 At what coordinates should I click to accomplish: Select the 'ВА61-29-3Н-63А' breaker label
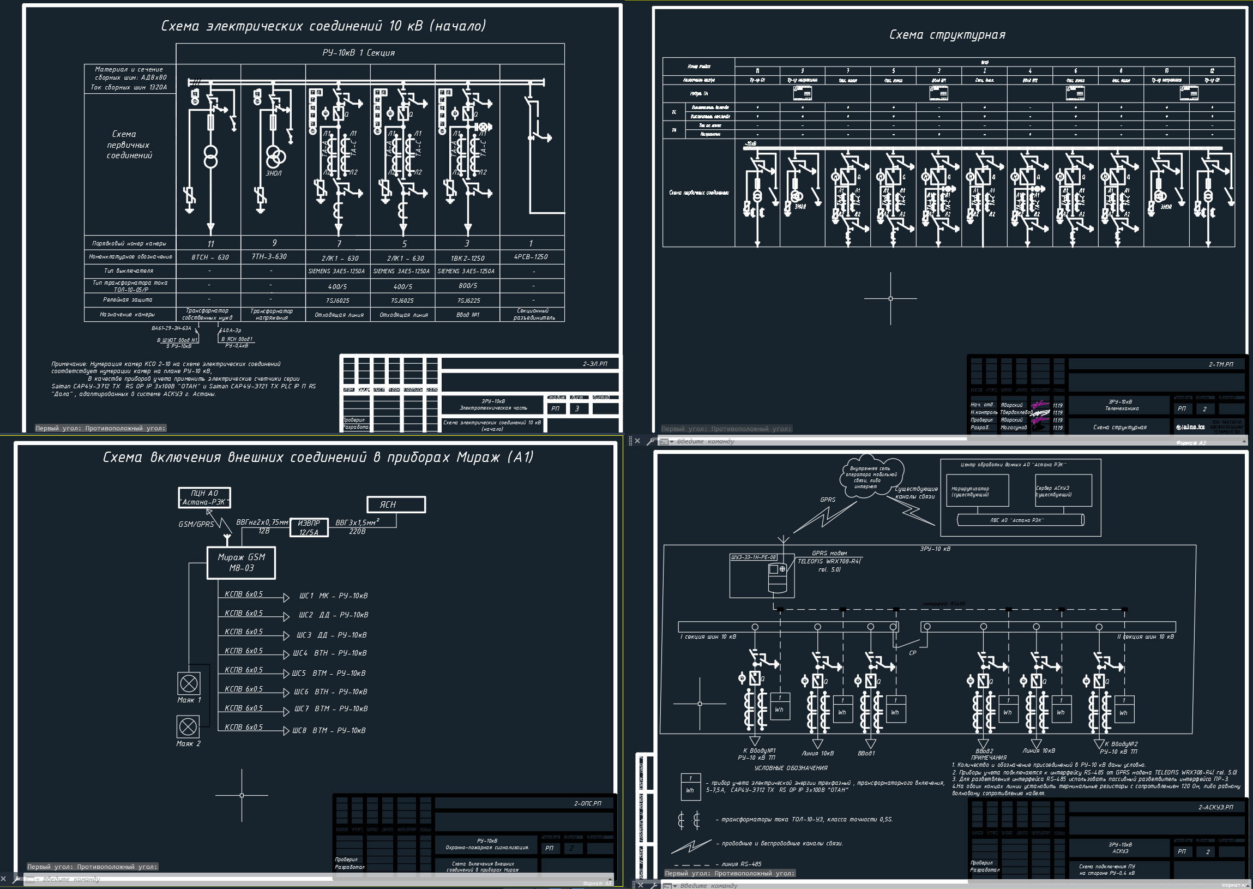tap(171, 328)
